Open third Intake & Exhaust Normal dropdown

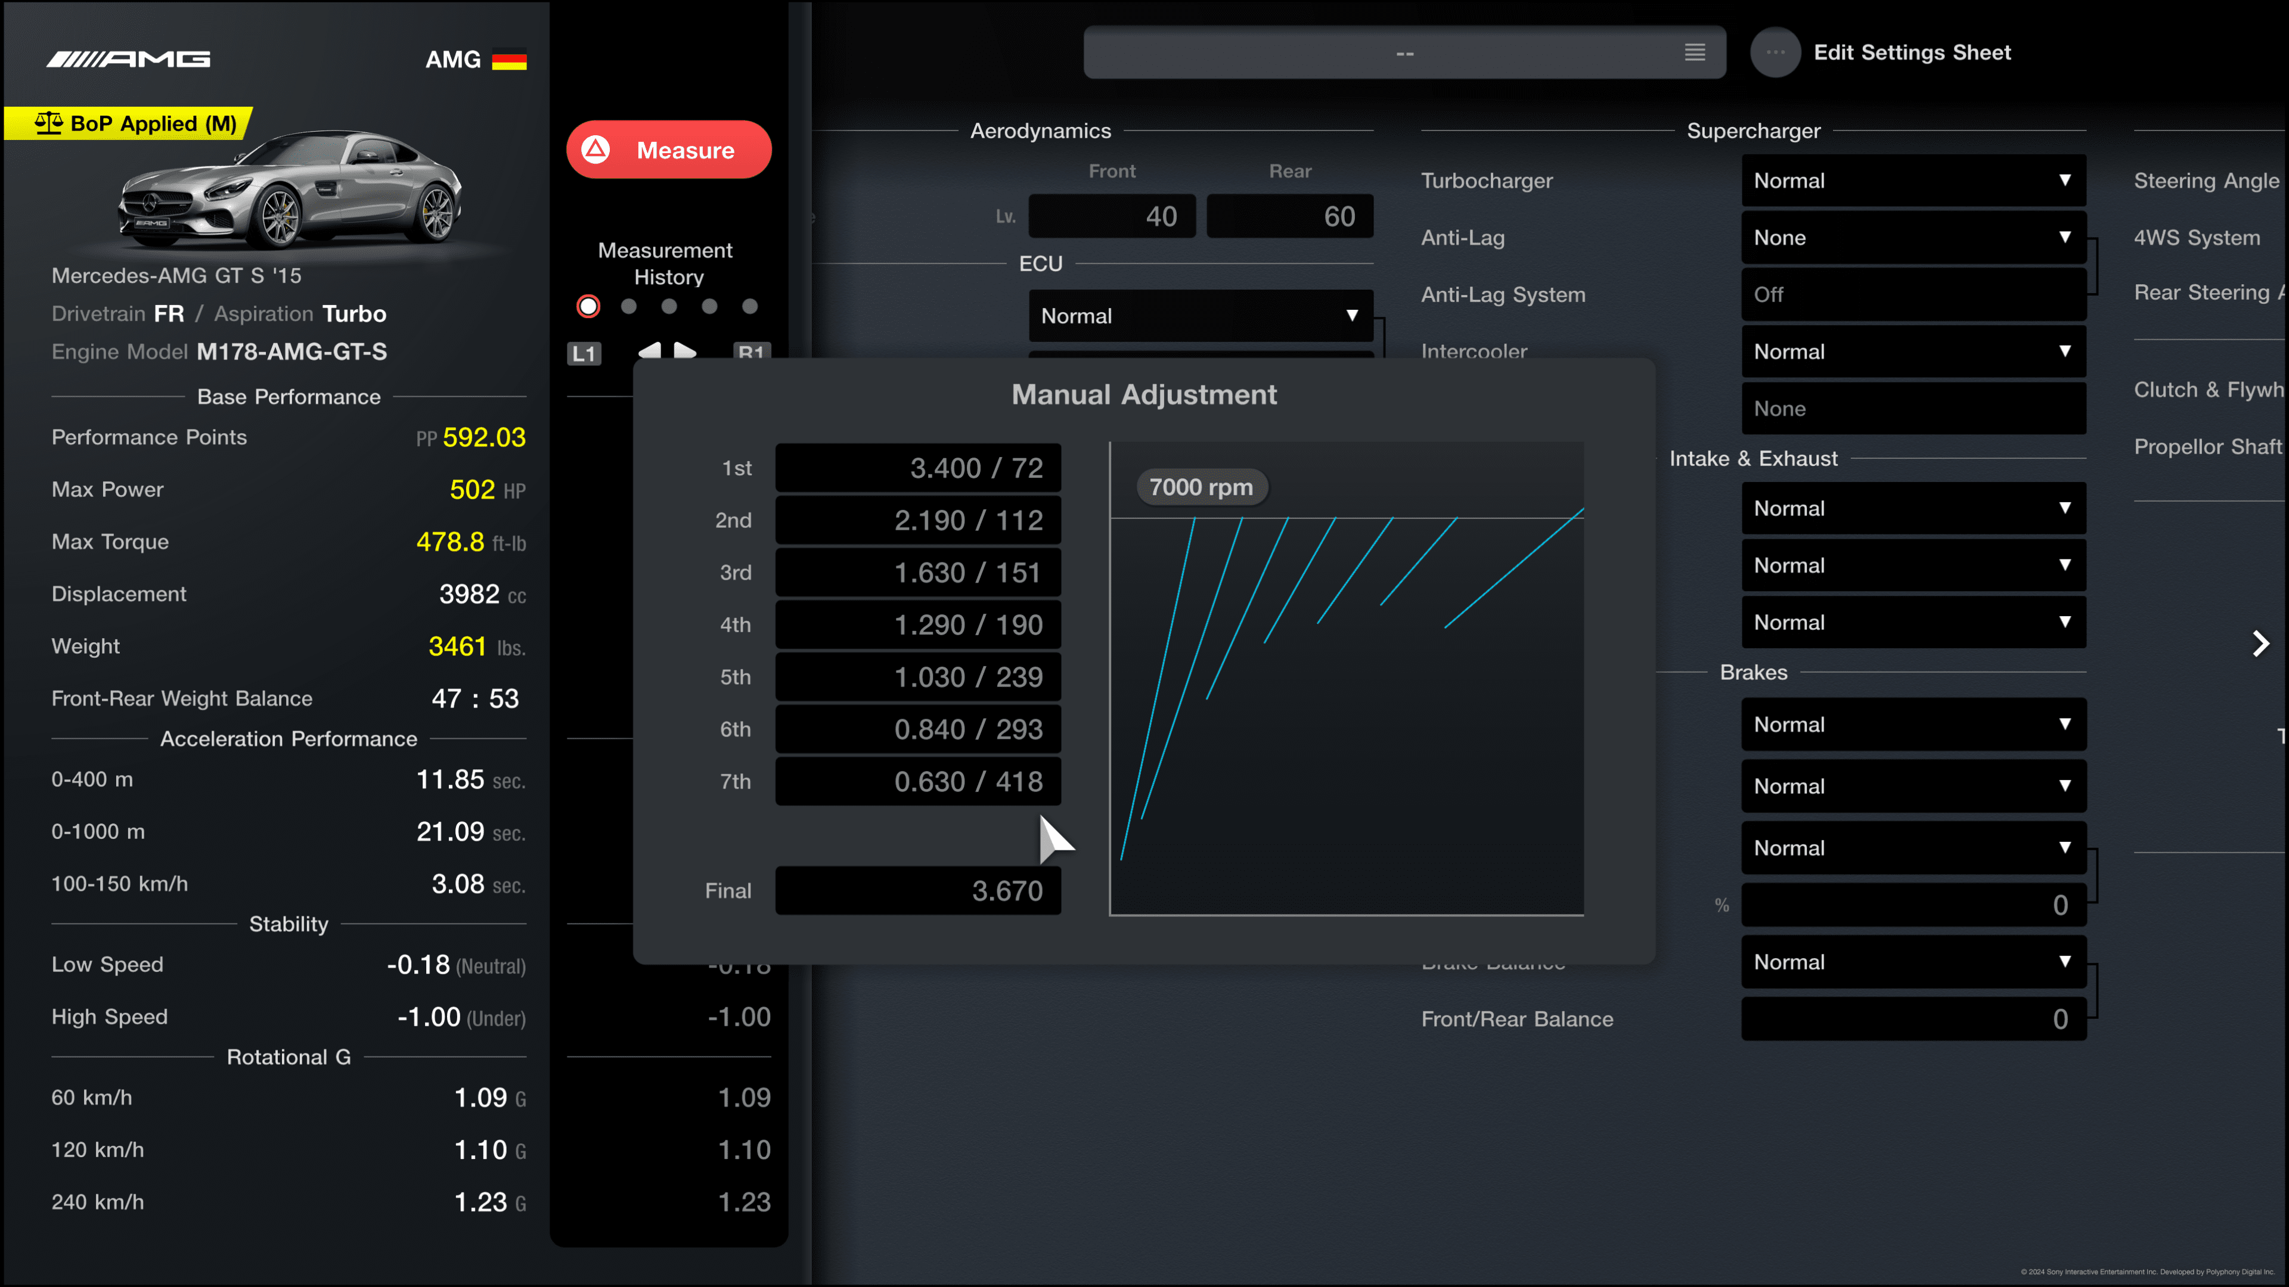point(1913,621)
